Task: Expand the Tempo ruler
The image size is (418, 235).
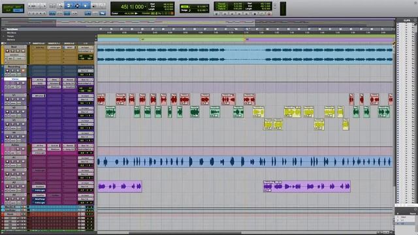Action: click(x=3, y=36)
